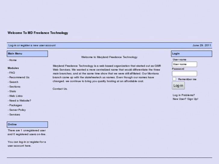Click the 'Password' label in Login block
219x164 pixels.
click(x=178, y=69)
